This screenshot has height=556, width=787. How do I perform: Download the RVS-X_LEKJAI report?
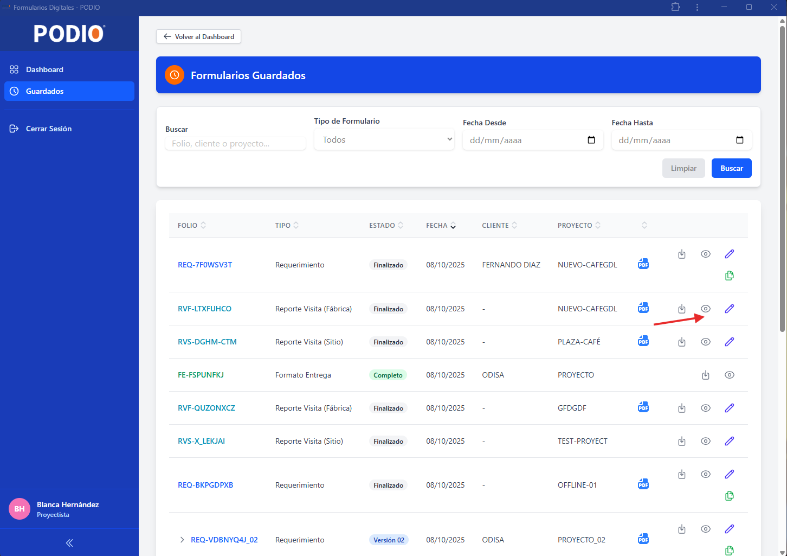point(682,441)
